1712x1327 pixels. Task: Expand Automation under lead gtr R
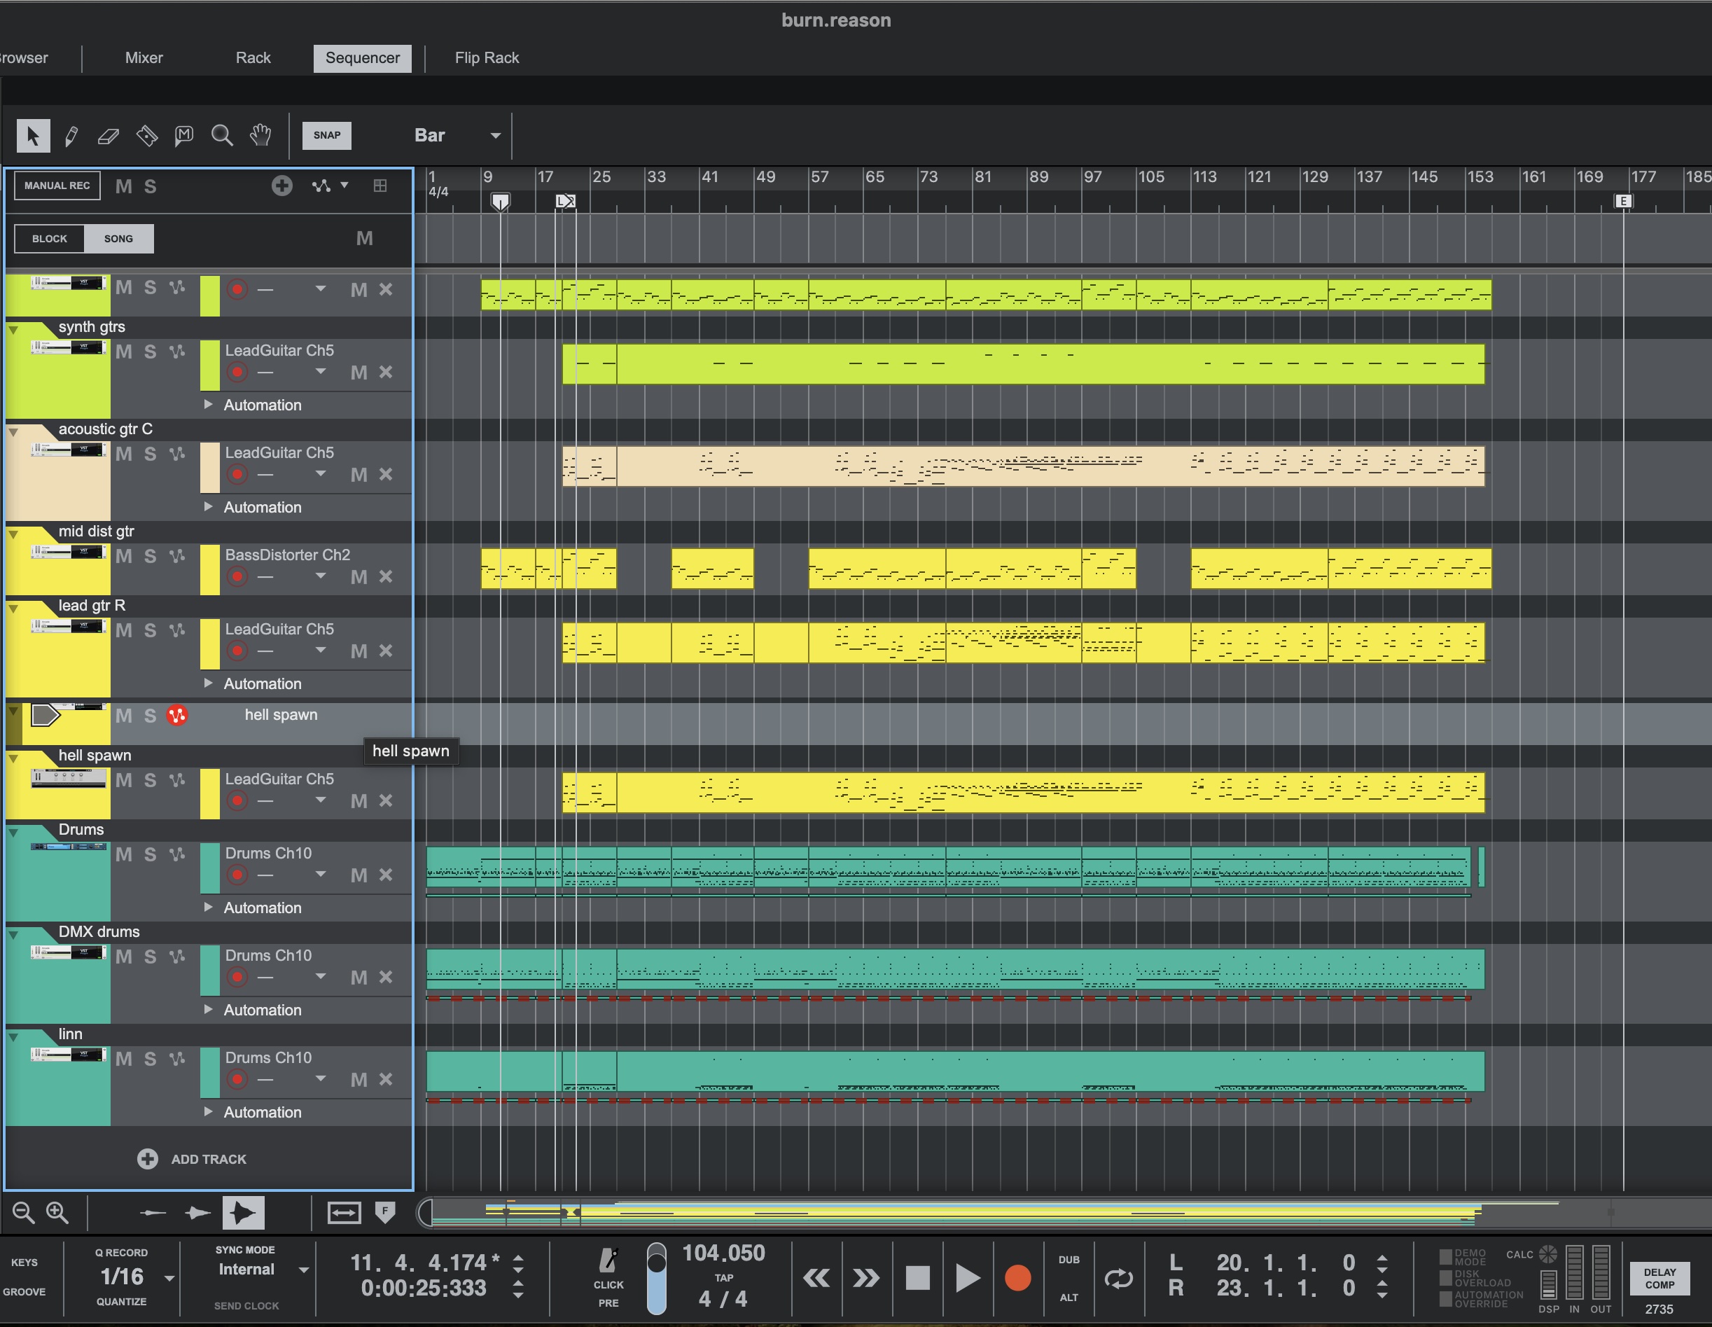tap(209, 683)
